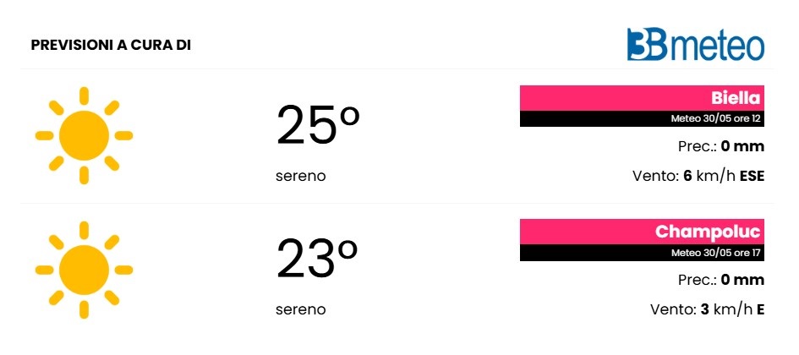Click Champoluc wind '3 km/h E' text
This screenshot has height=355, width=799.
[x=732, y=309]
